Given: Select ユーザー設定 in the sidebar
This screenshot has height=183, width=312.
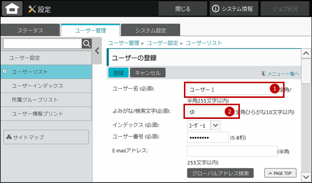Looking at the screenshot, I should tap(46, 58).
